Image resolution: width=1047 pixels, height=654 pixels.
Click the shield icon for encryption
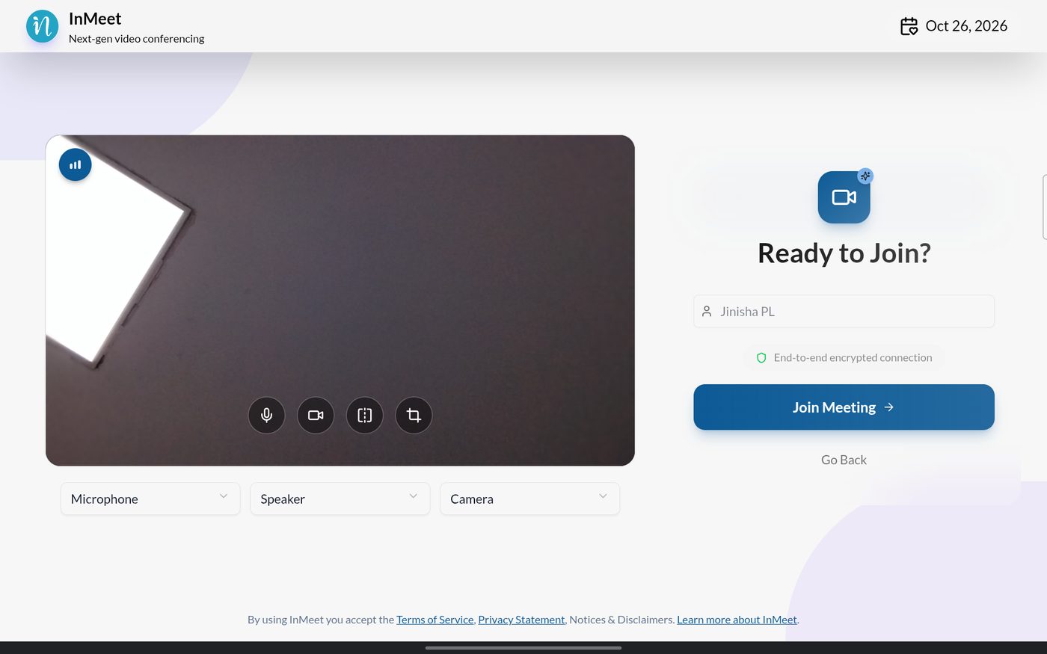click(761, 358)
